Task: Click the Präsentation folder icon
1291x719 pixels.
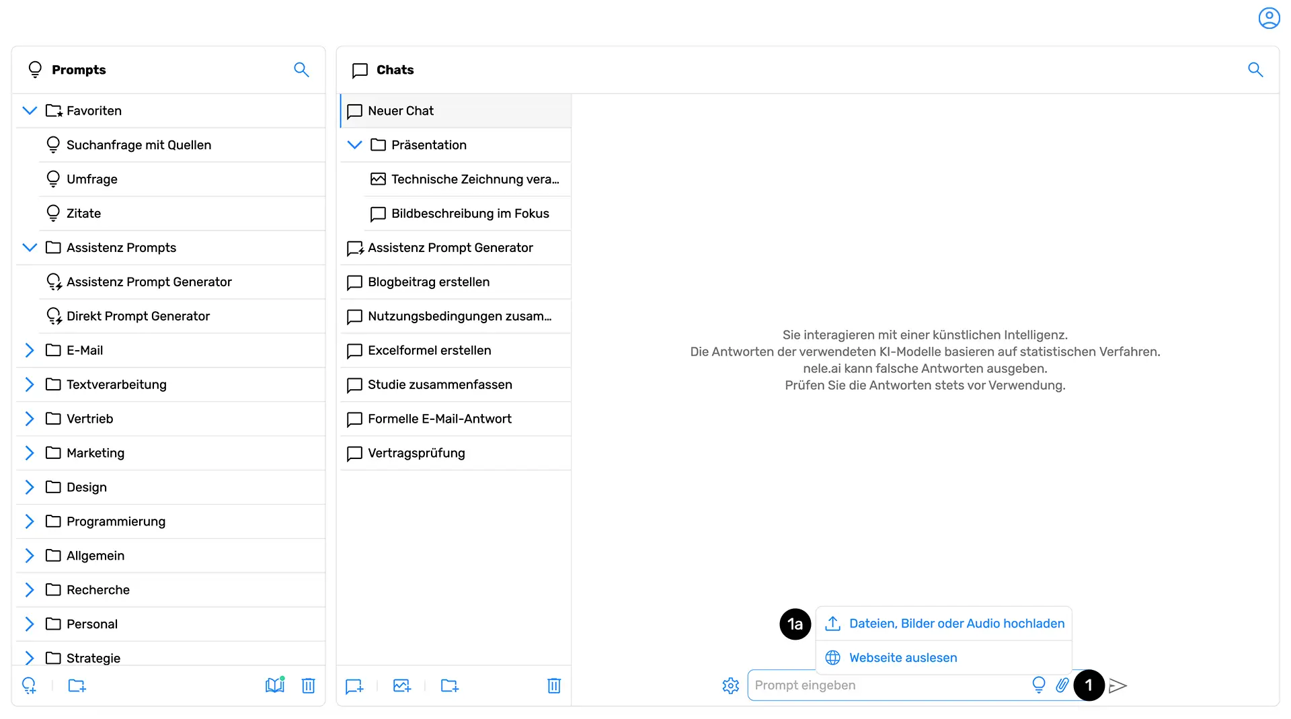Action: pyautogui.click(x=379, y=145)
